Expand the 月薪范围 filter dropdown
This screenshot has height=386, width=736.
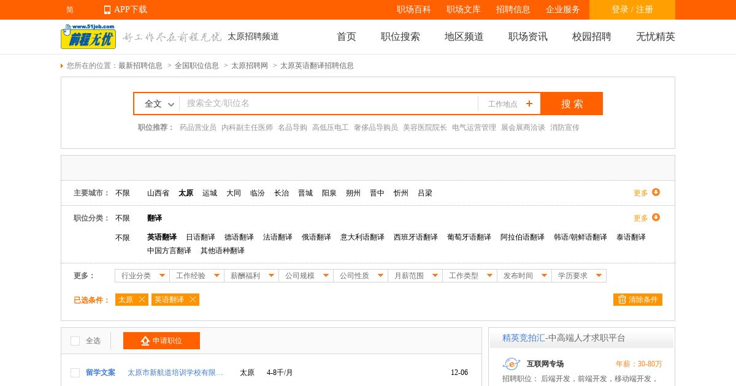(415, 276)
